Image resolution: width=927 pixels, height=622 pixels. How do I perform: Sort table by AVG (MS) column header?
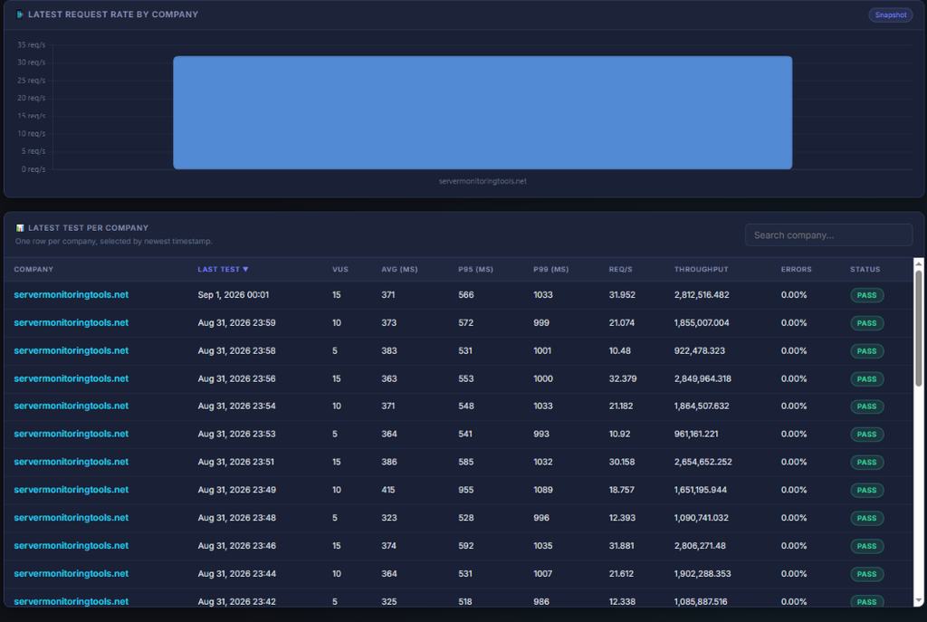(x=399, y=269)
